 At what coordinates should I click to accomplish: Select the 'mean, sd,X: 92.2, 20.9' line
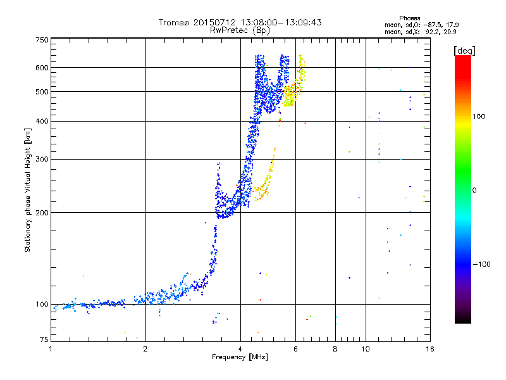point(420,32)
